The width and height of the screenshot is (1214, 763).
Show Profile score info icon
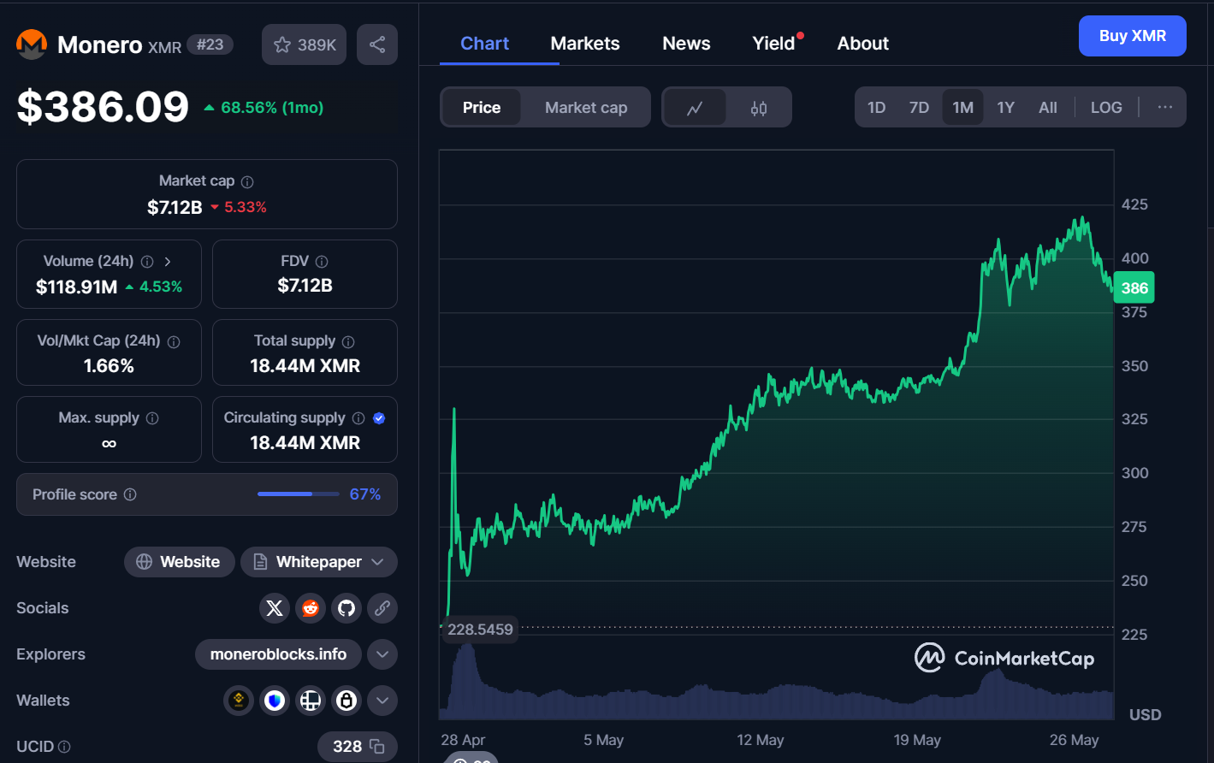coord(130,494)
